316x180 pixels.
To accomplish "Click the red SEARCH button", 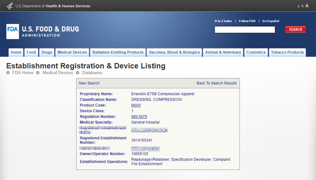I will pyautogui.click(x=296, y=30).
